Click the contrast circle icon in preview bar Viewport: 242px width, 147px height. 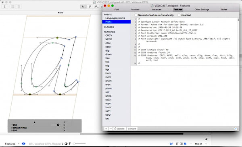(x=66, y=144)
